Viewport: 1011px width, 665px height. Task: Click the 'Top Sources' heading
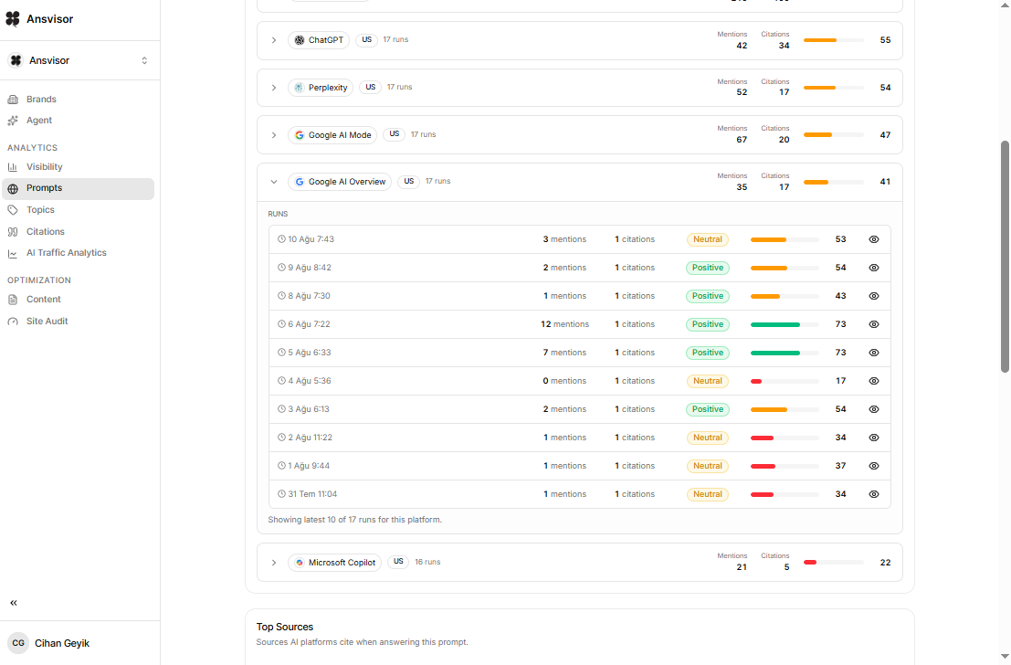click(x=285, y=627)
